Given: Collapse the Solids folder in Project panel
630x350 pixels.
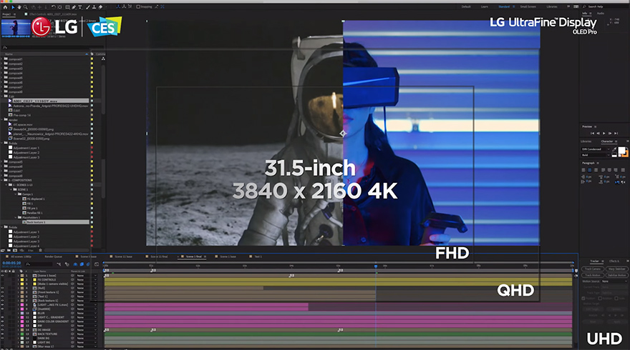Looking at the screenshot, I should 2,143.
